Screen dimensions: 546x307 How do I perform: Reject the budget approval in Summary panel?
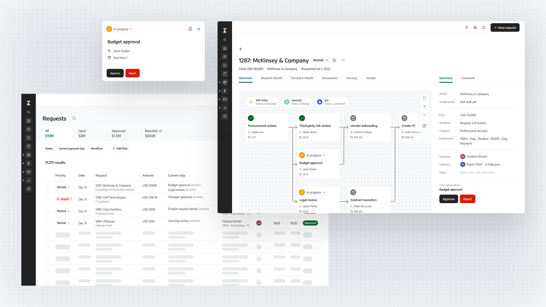click(468, 199)
